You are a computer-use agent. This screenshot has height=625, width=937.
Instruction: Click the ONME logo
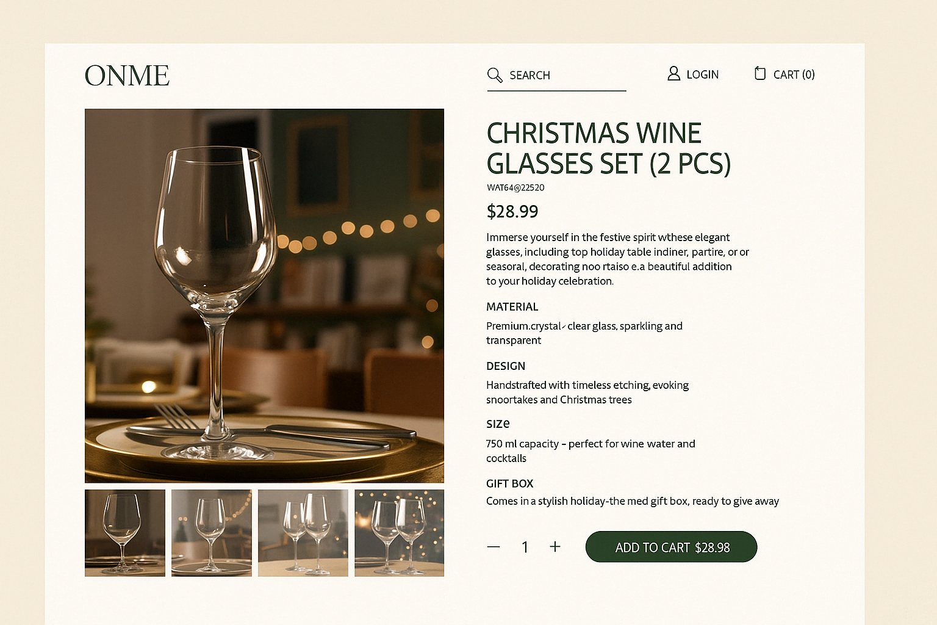(127, 75)
